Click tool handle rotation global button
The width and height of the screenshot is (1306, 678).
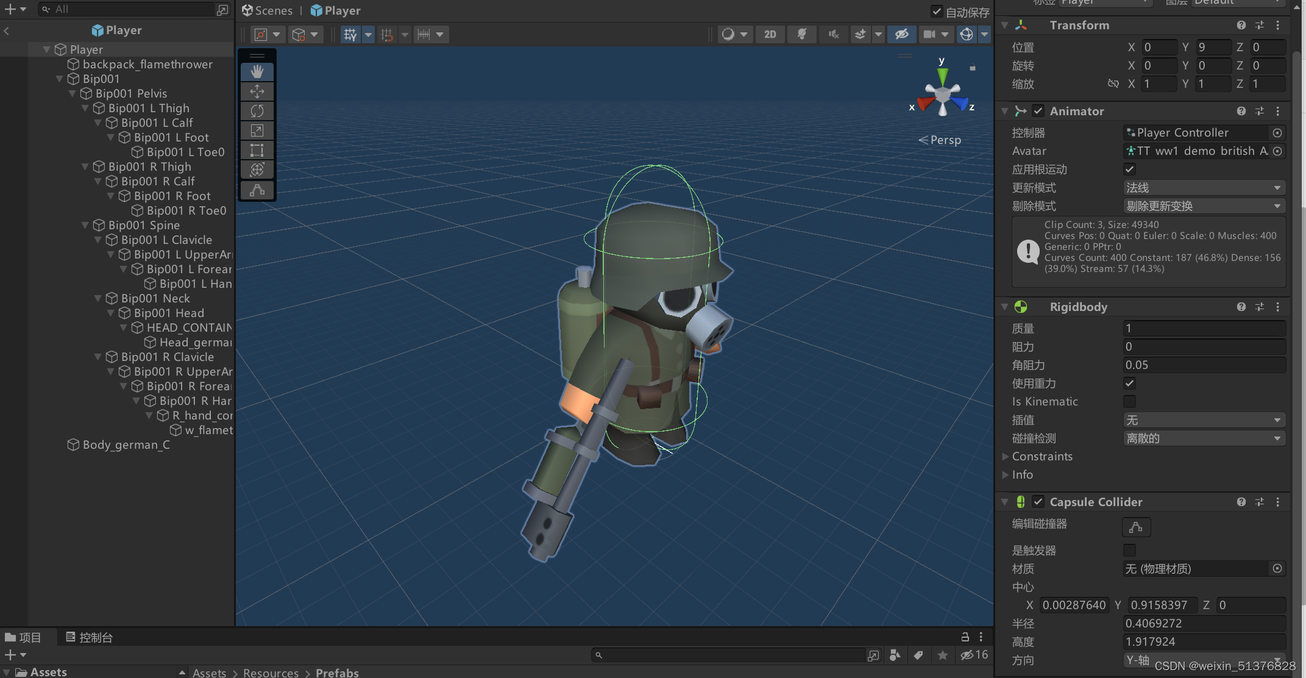coord(305,35)
